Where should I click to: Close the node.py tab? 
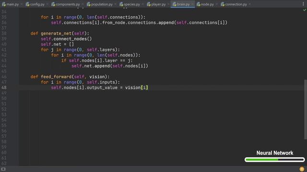click(216, 4)
